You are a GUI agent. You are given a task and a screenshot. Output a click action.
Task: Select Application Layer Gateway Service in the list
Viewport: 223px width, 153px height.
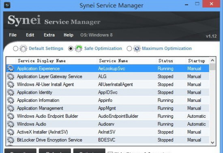tap(49, 76)
